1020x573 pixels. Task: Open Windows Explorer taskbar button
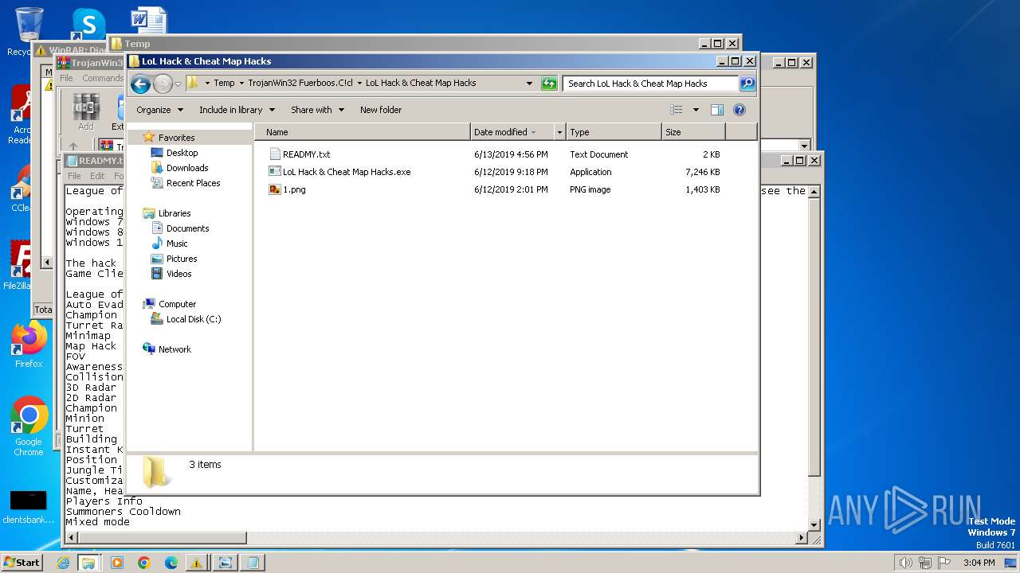88,563
